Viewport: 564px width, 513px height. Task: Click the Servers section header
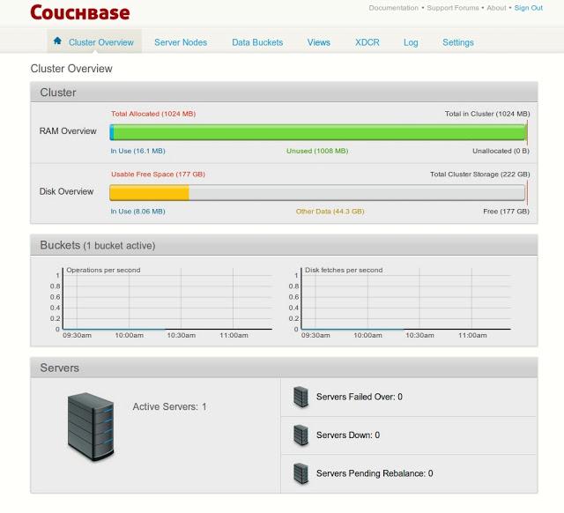(284, 368)
